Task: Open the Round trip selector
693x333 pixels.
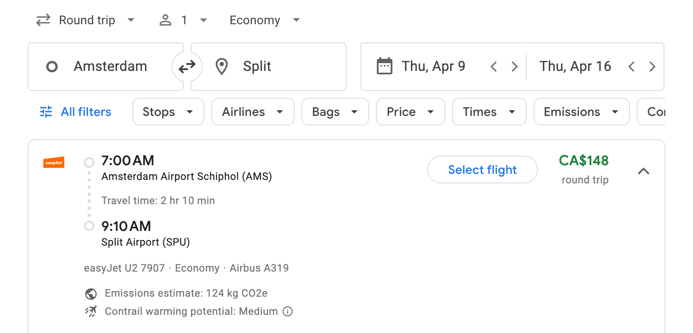Action: tap(86, 20)
